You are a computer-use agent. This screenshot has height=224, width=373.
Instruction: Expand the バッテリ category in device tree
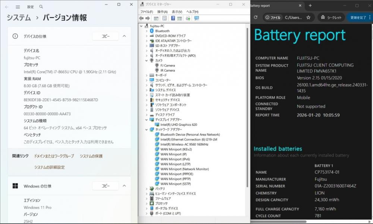click(x=147, y=189)
